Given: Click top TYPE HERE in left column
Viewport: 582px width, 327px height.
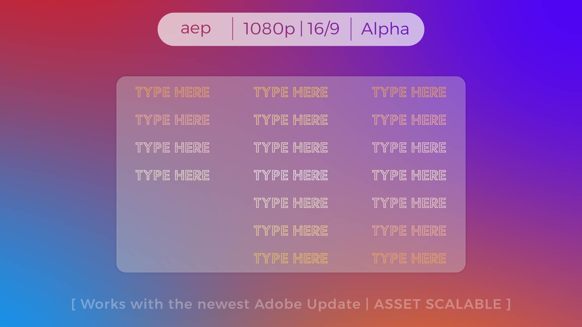Looking at the screenshot, I should [x=172, y=92].
